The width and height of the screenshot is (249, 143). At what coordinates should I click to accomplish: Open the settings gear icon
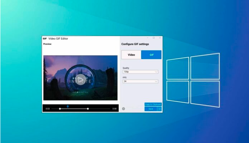click(123, 109)
